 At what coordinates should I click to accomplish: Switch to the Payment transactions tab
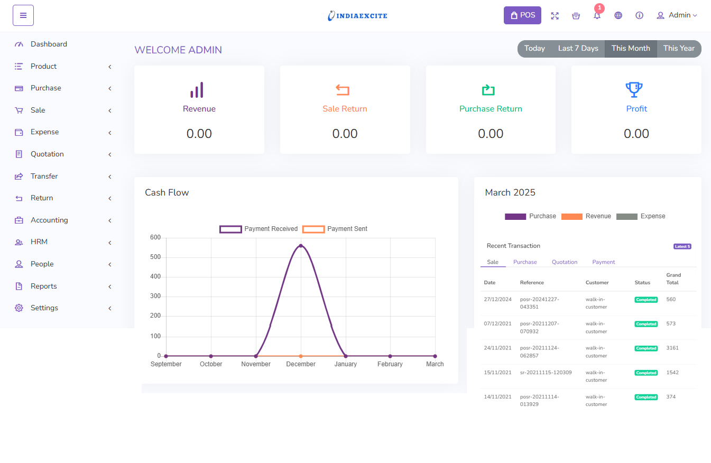click(603, 262)
